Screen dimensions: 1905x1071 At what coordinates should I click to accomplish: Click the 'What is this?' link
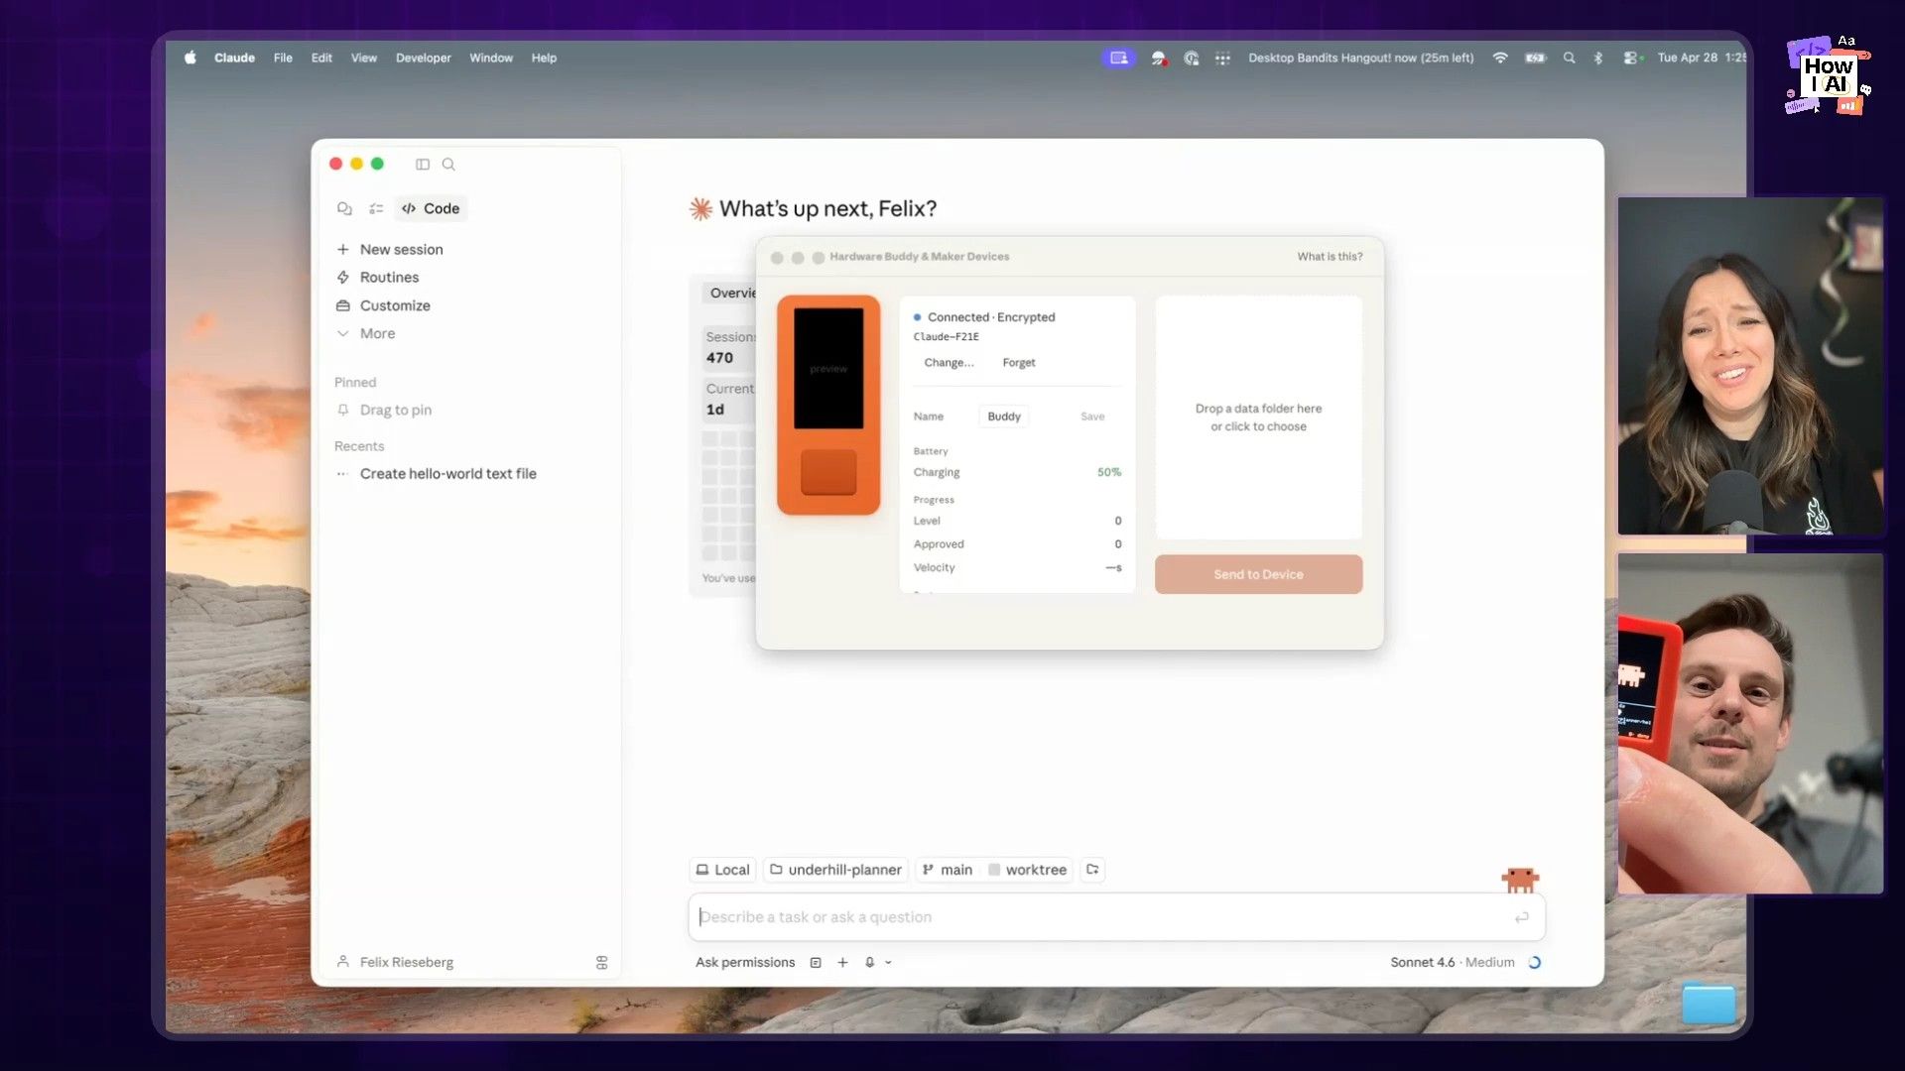tap(1330, 257)
